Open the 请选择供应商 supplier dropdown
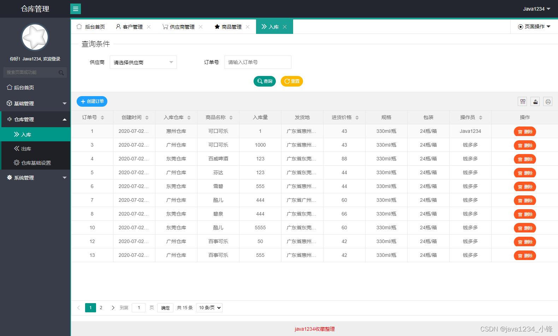This screenshot has width=558, height=336. point(143,62)
